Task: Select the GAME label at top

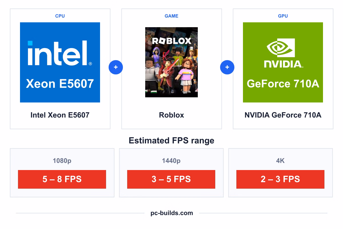Action: point(171,16)
